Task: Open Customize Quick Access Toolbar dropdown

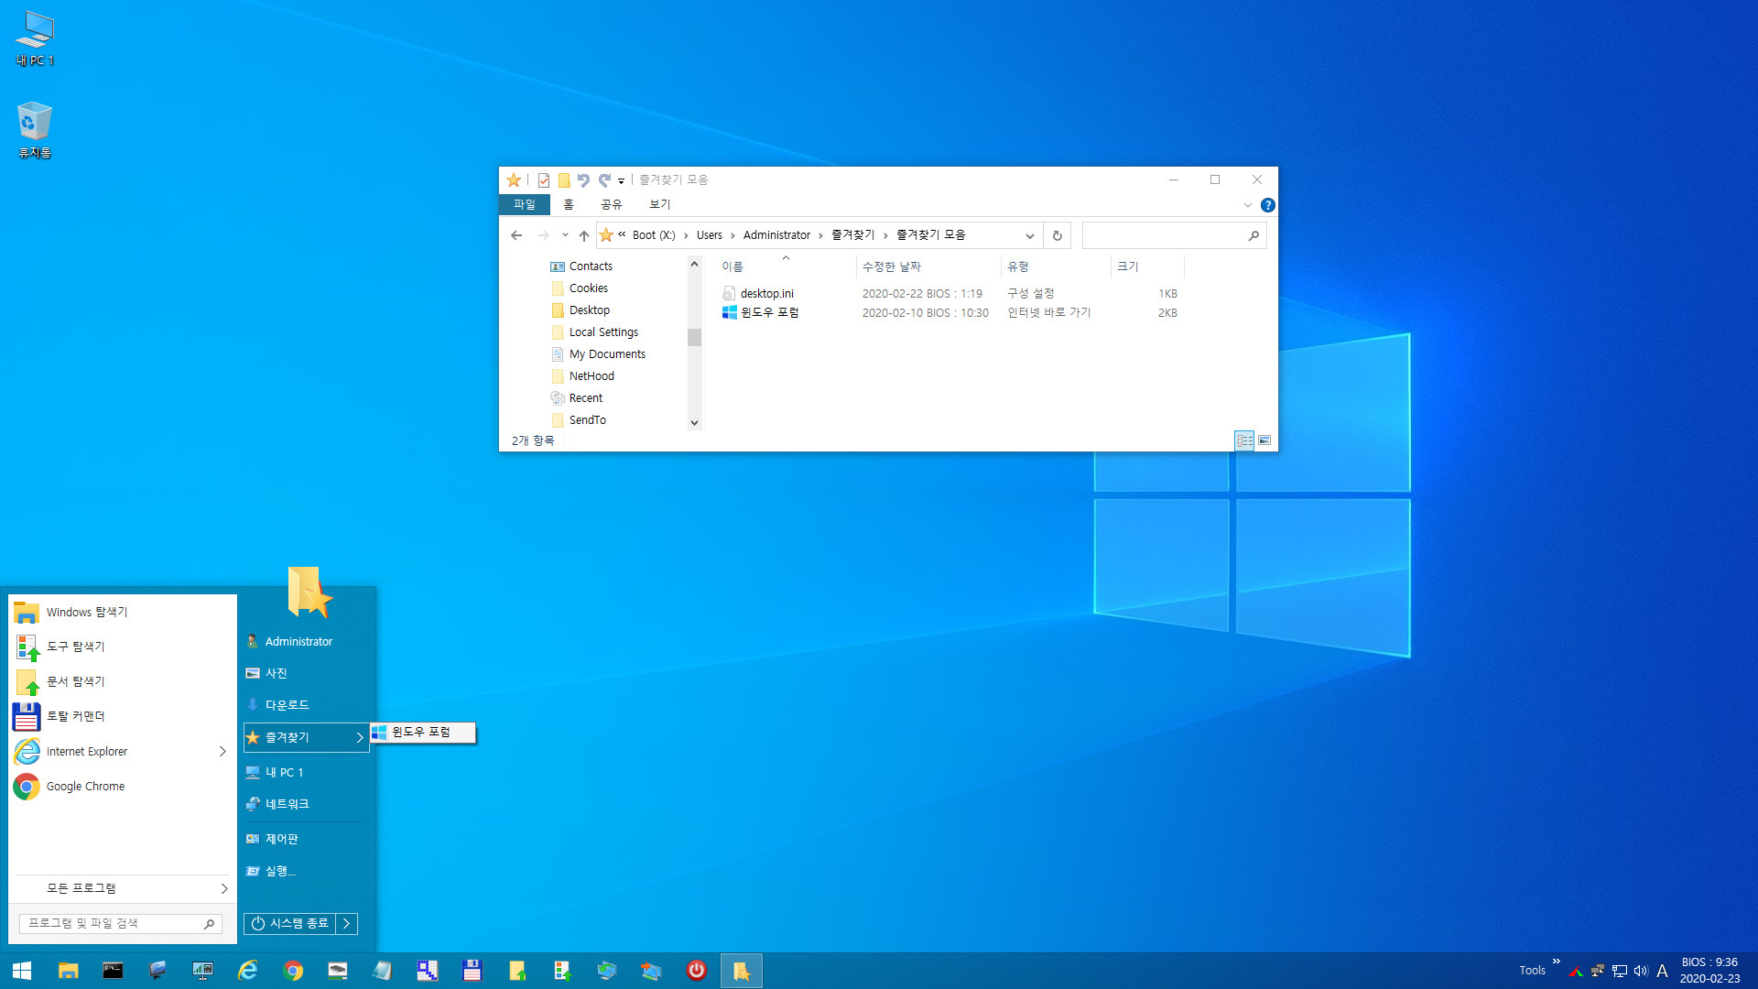Action: 621,181
